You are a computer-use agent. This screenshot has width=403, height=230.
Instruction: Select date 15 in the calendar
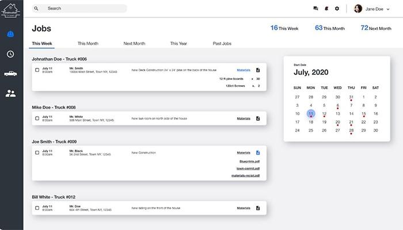(x=363, y=114)
